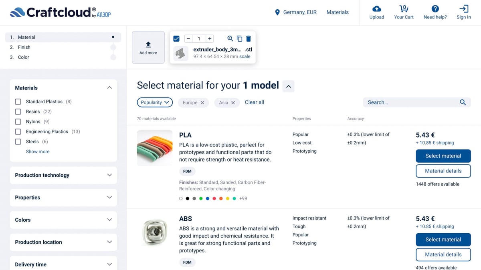Open Upload via cloud icon
This screenshot has width=481, height=270.
pyautogui.click(x=377, y=9)
